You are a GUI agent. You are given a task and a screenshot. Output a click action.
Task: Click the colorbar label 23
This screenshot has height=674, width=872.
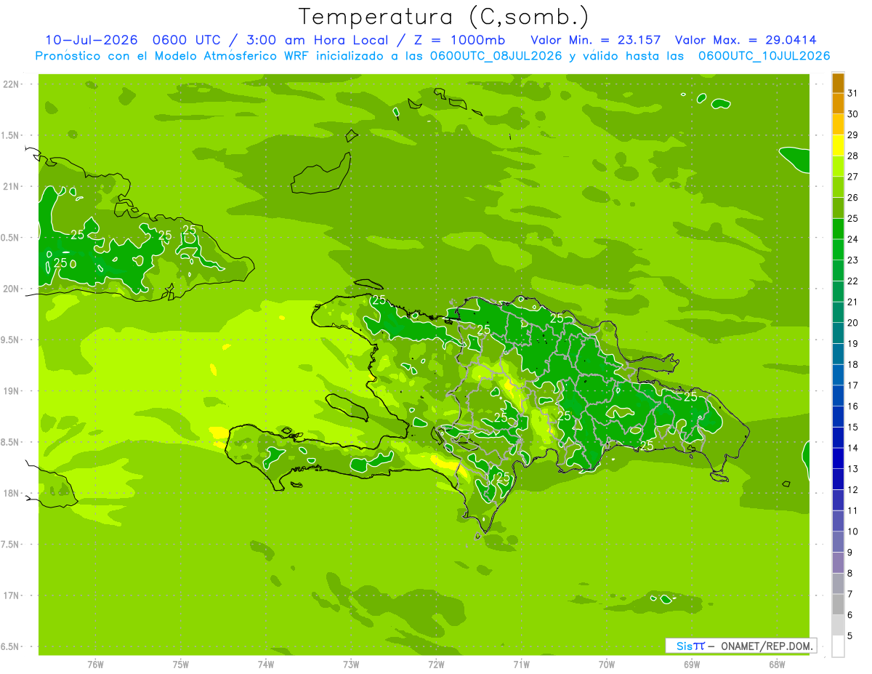[x=852, y=260]
